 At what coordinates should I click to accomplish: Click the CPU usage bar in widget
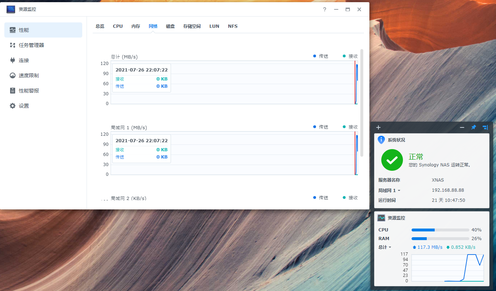[440, 230]
